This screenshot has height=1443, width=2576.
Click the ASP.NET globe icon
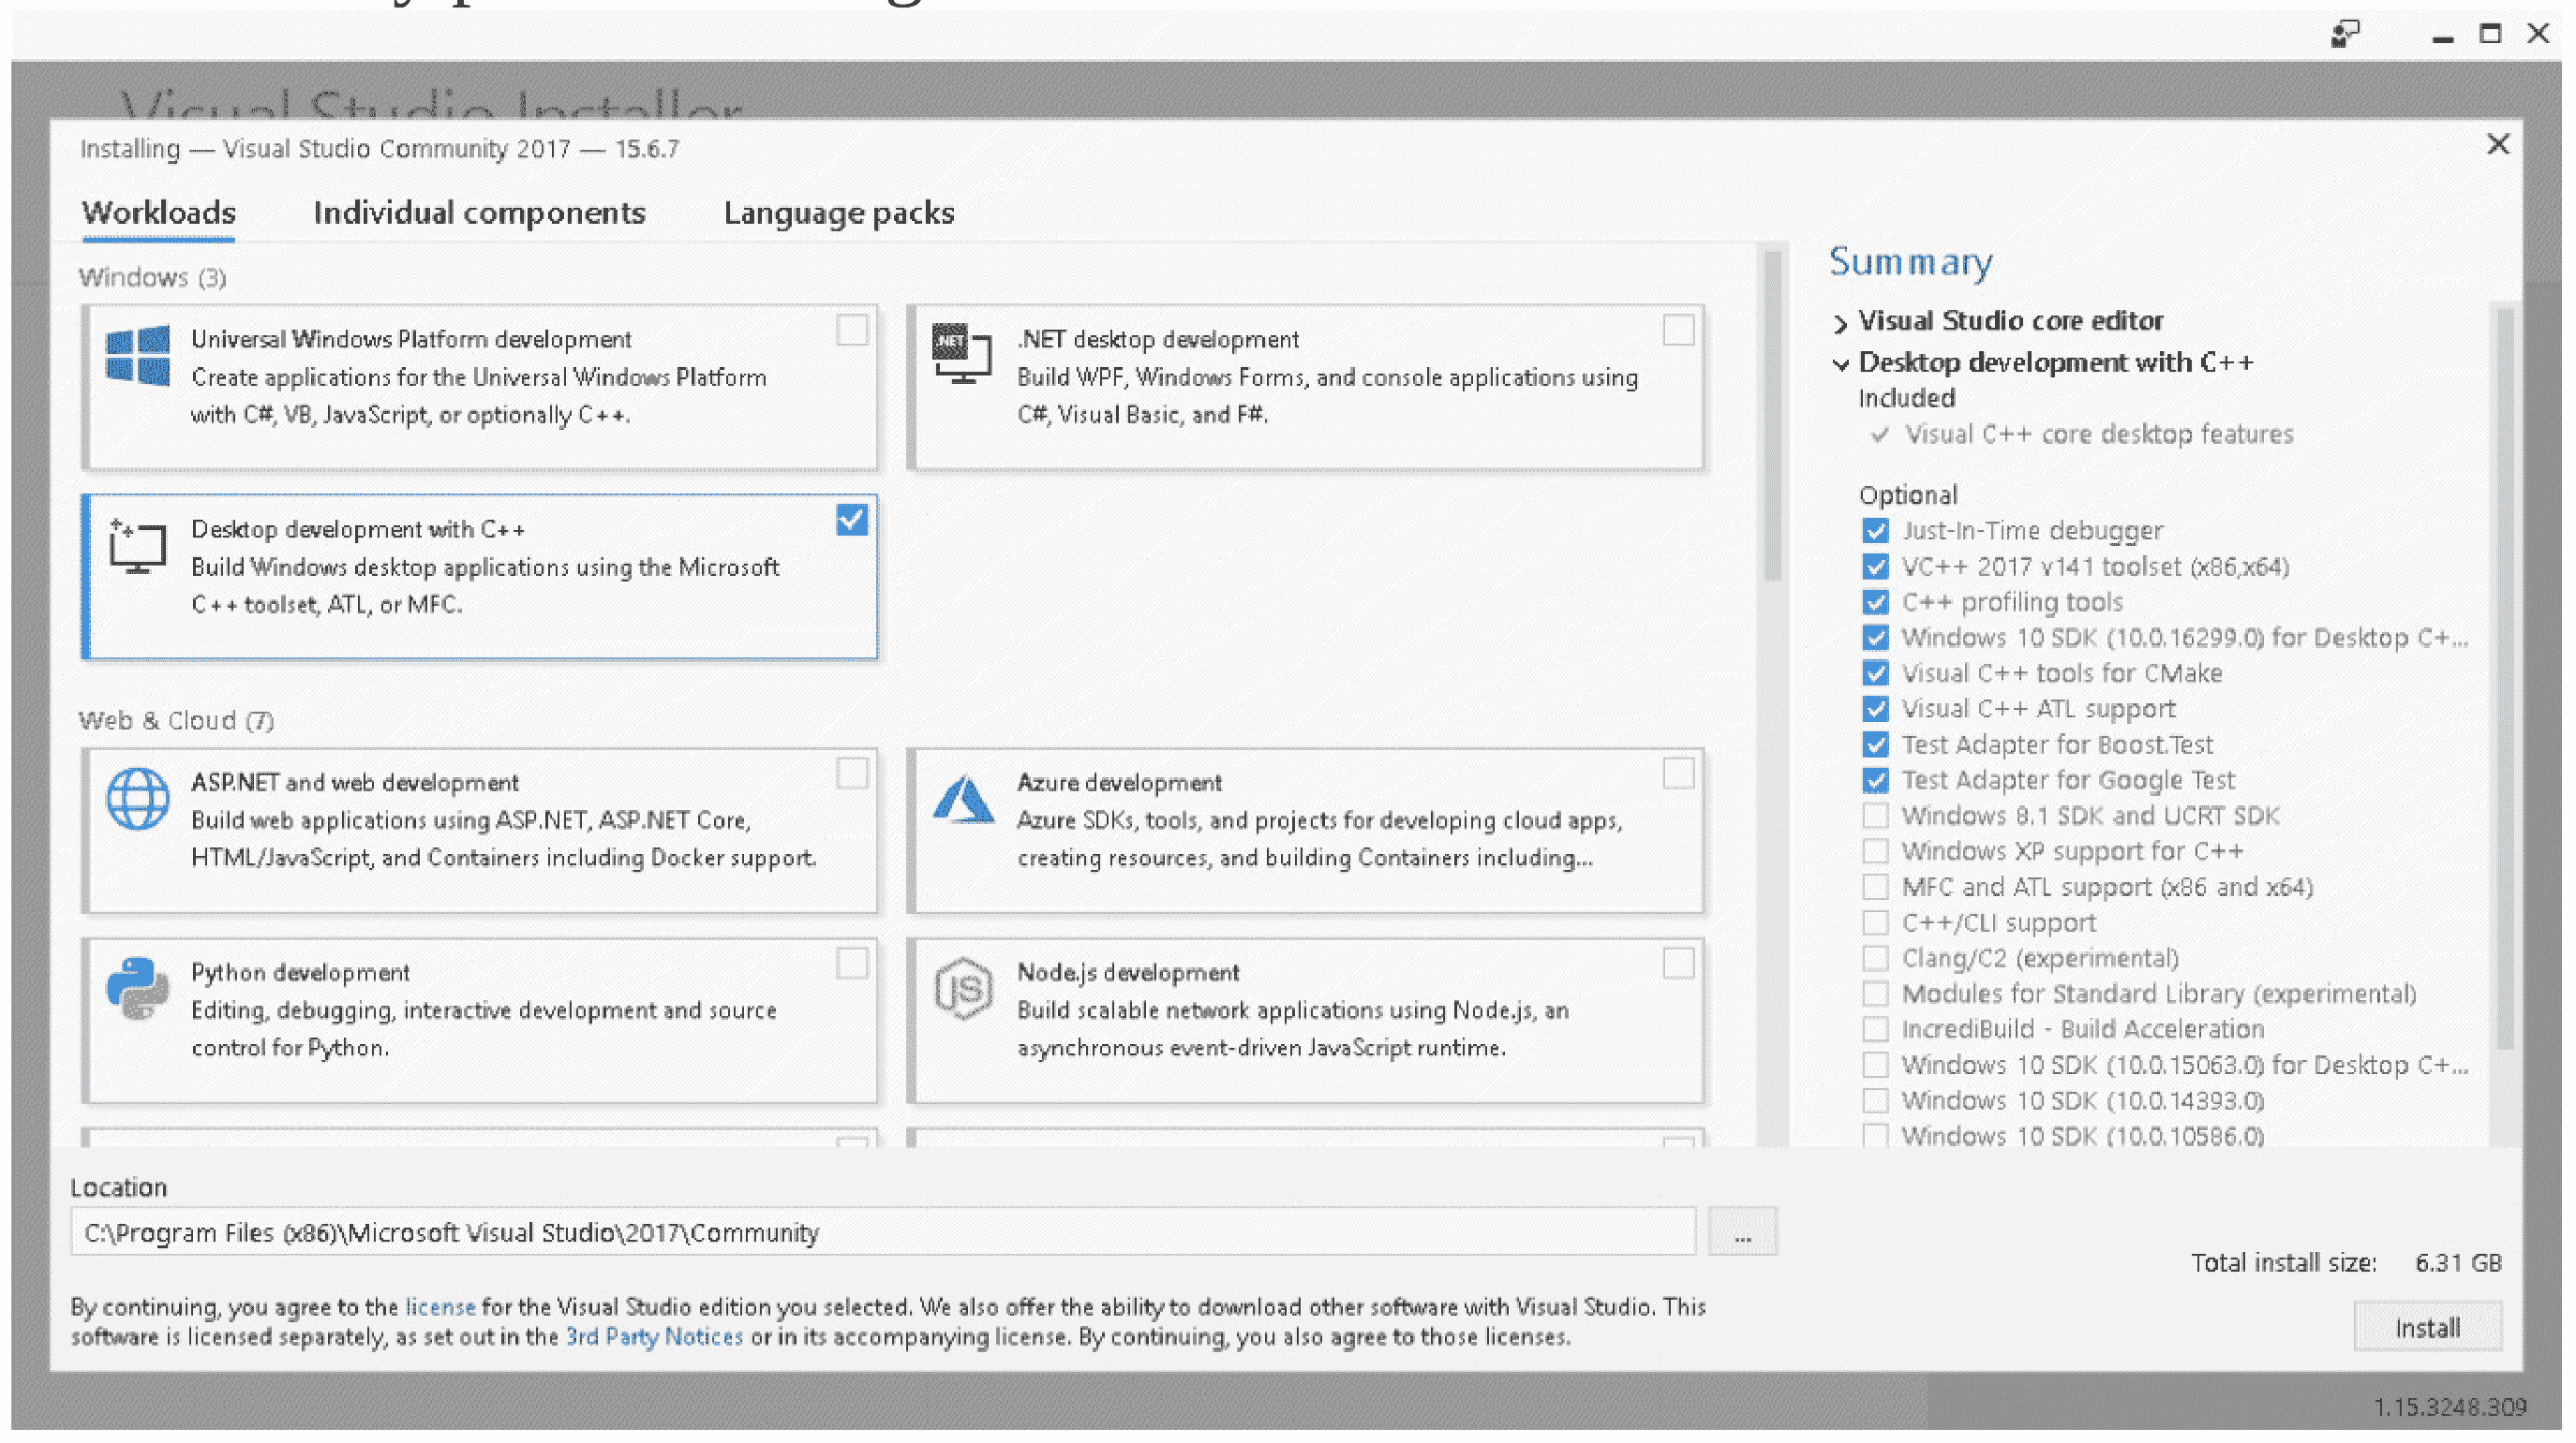(x=137, y=799)
